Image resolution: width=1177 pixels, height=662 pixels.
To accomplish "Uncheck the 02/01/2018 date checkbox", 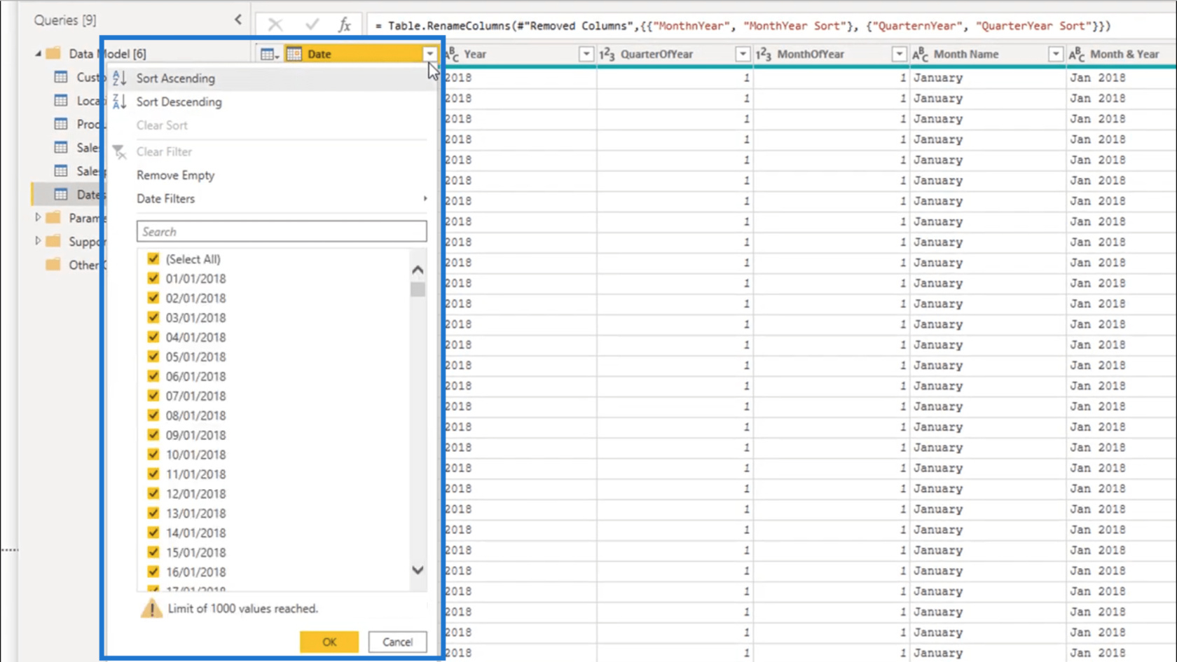I will pos(153,298).
